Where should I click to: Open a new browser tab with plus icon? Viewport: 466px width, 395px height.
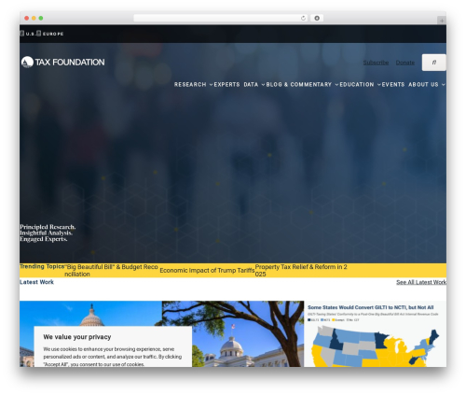click(442, 21)
